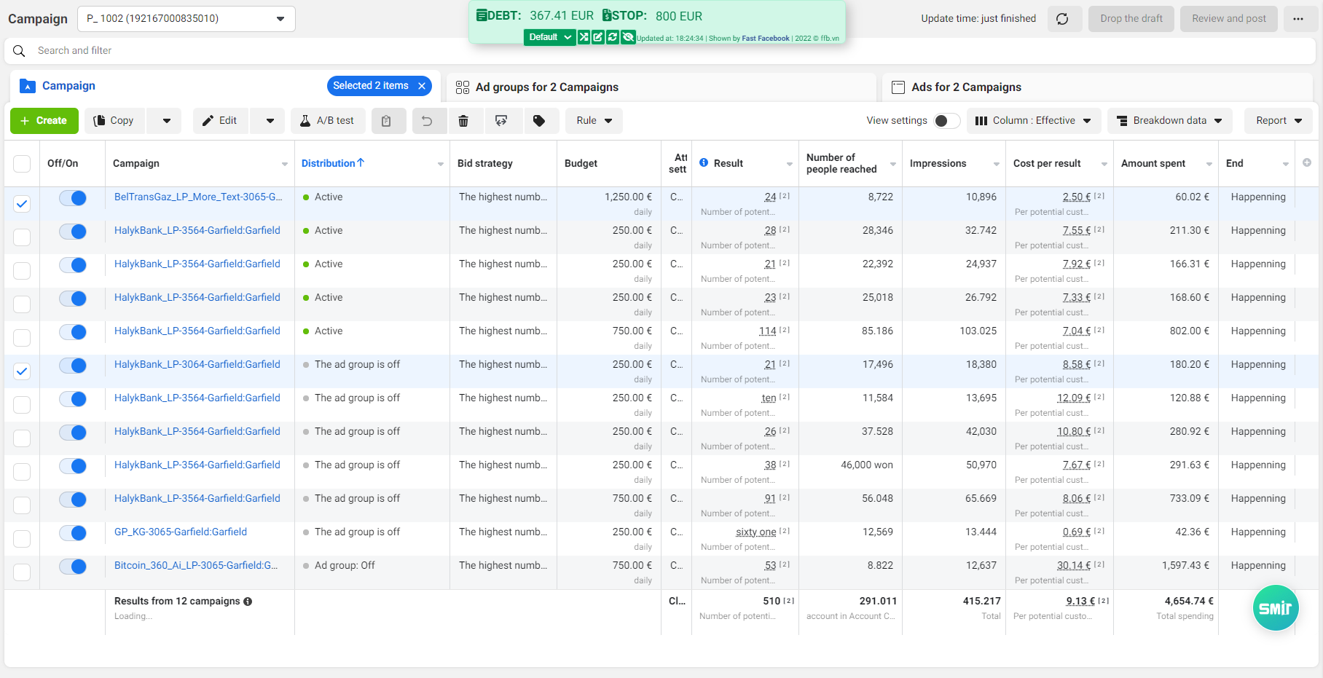The image size is (1323, 678).
Task: Expand the arrow next to the Copy button
Action: [166, 121]
